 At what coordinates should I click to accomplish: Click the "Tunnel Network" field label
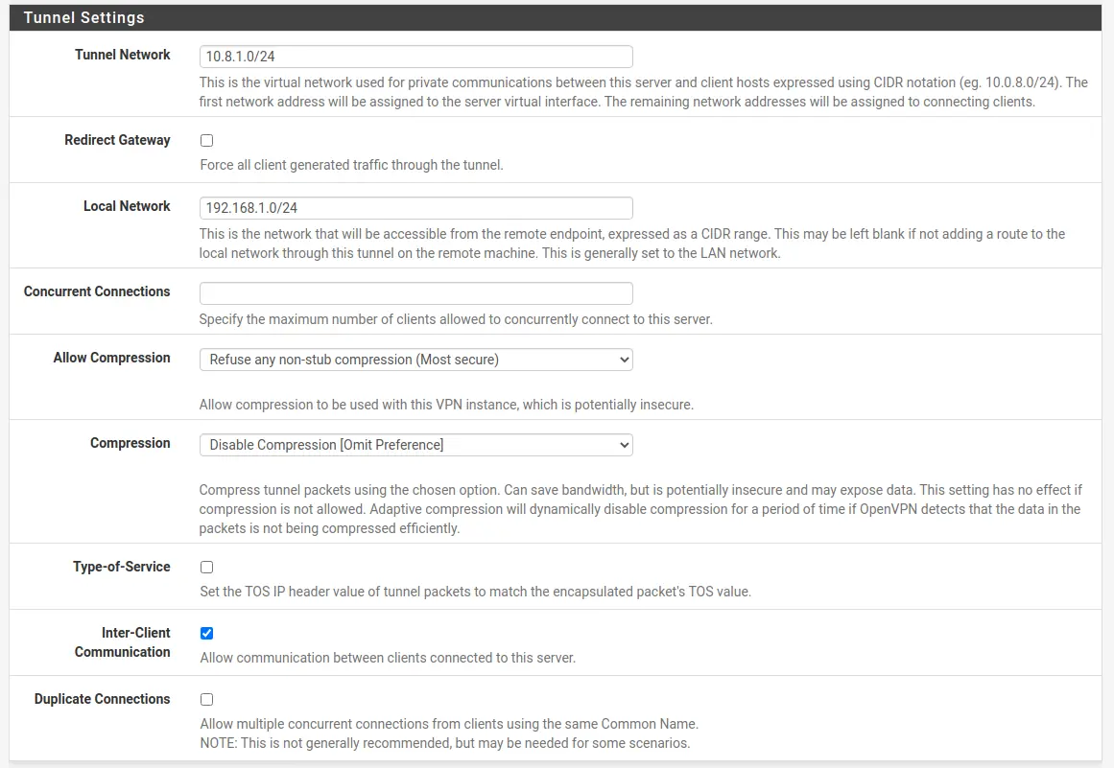[122, 55]
